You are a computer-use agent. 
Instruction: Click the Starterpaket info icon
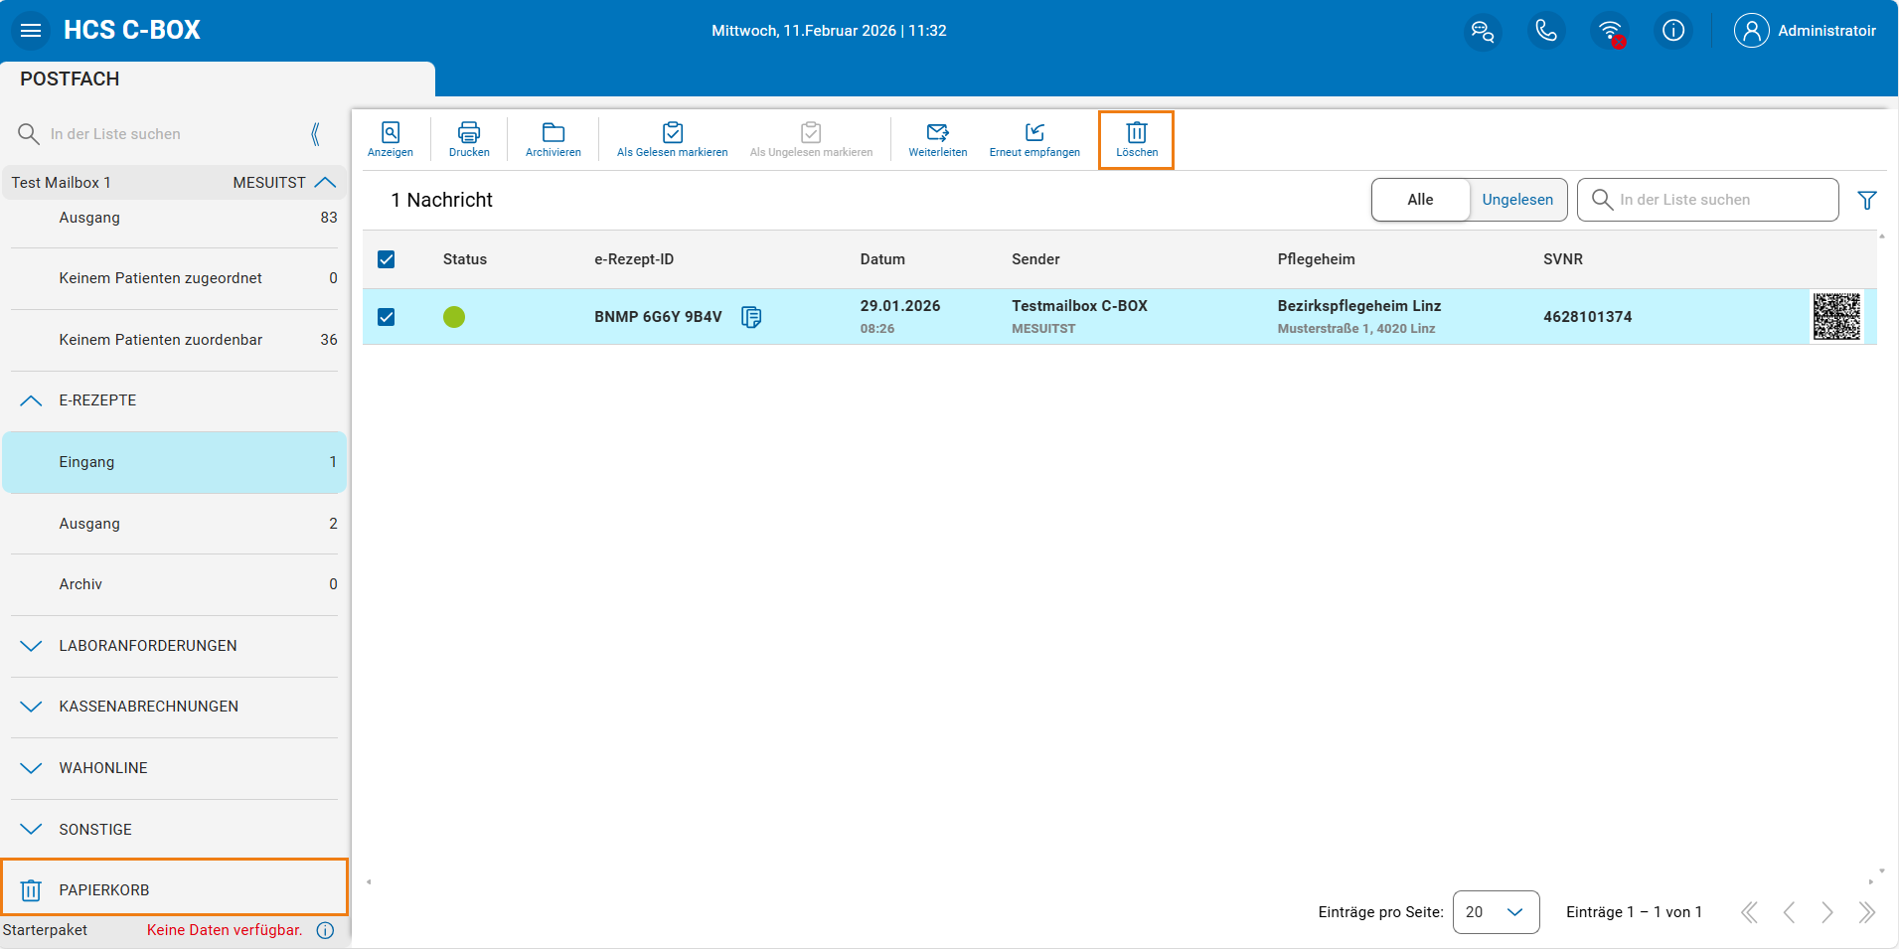[x=326, y=930]
